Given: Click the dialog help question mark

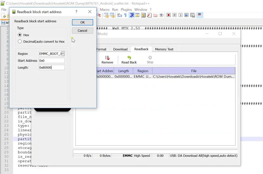Looking at the screenshot, I should pos(76,12).
